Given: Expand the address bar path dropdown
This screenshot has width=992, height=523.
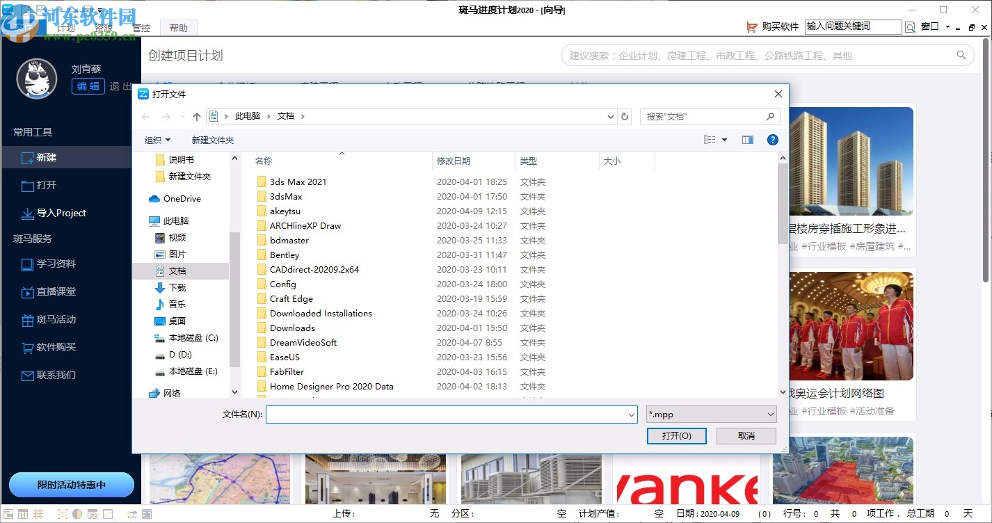Looking at the screenshot, I should [610, 117].
